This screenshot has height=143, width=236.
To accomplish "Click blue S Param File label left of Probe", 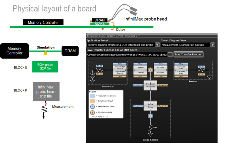I will point(138,106).
